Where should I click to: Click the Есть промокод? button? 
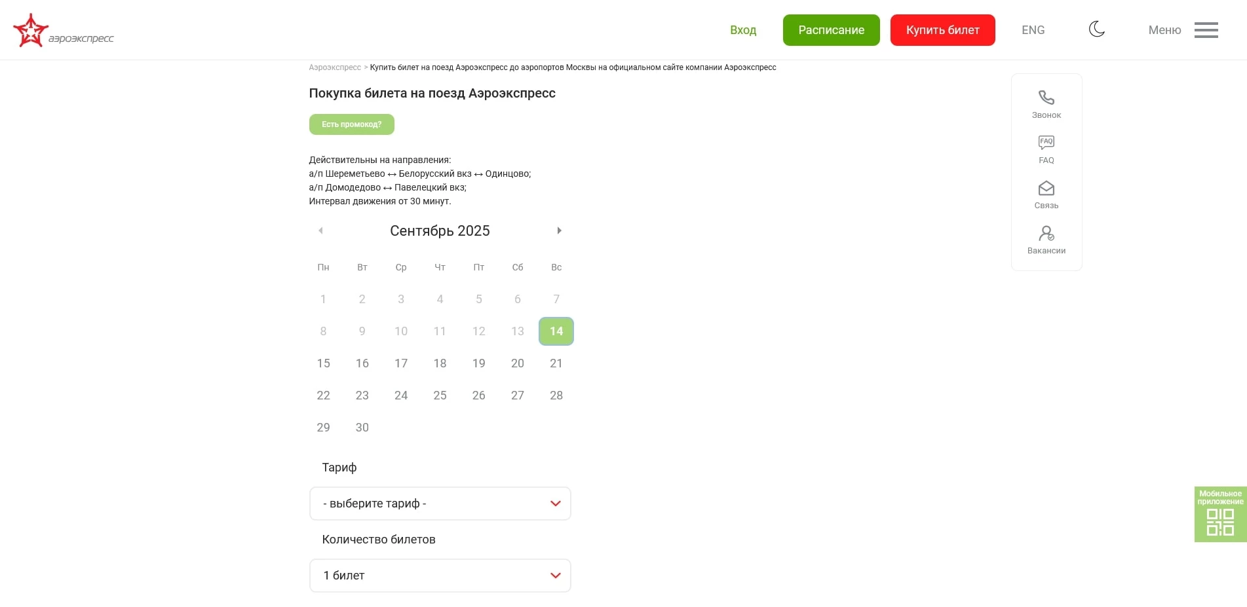351,124
